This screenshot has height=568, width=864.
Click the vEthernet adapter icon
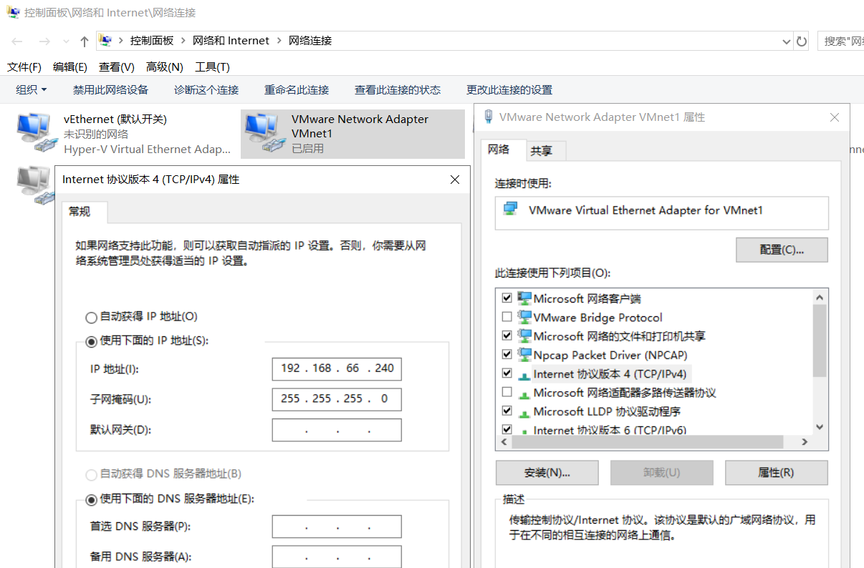point(36,134)
